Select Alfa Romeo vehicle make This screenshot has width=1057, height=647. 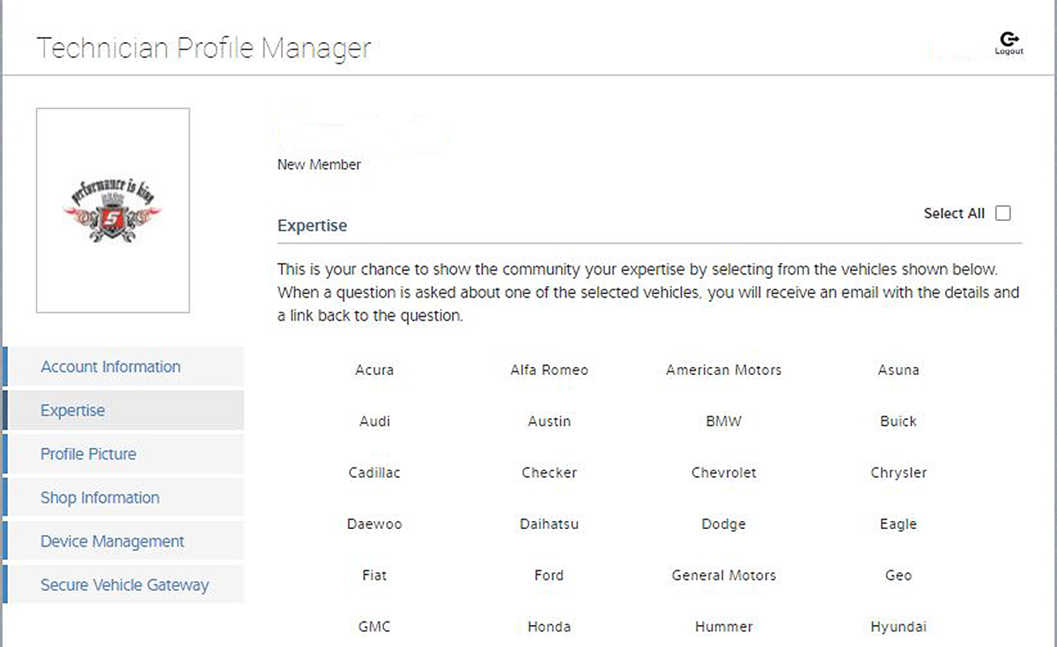pos(549,370)
